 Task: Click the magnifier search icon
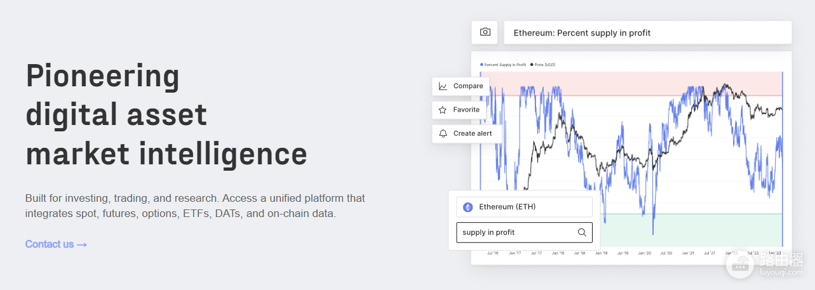tap(582, 232)
